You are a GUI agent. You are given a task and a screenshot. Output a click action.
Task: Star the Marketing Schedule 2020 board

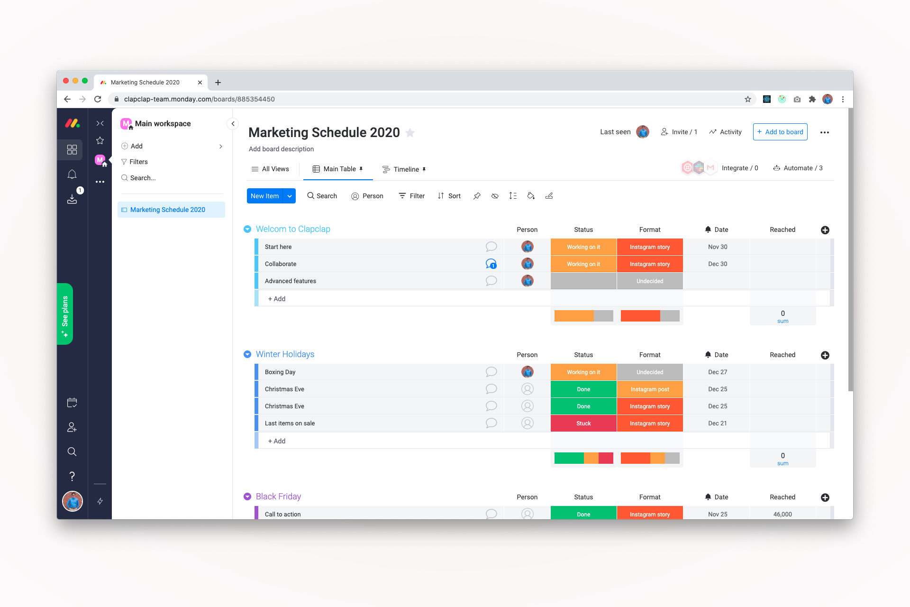410,133
